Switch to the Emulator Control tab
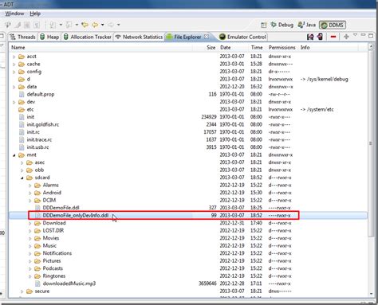 tap(242, 37)
